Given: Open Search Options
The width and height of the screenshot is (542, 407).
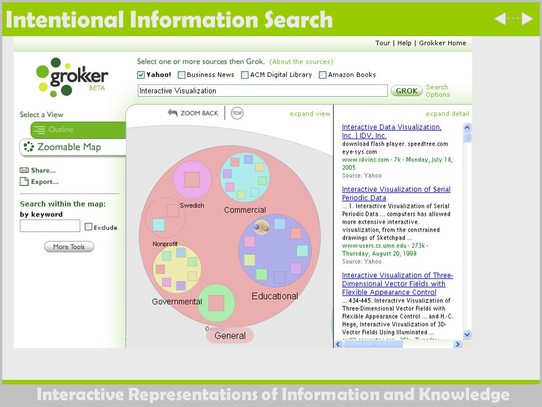Looking at the screenshot, I should coord(437,90).
